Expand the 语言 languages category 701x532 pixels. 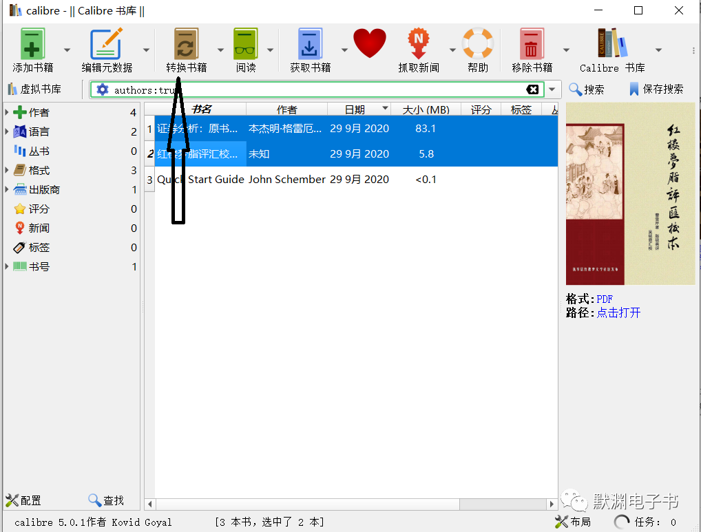click(x=7, y=131)
